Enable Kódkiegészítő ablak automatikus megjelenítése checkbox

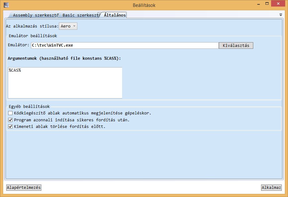click(10, 113)
